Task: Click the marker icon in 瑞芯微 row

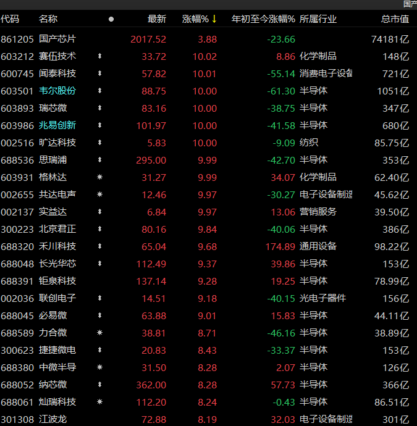Action: pos(99,108)
